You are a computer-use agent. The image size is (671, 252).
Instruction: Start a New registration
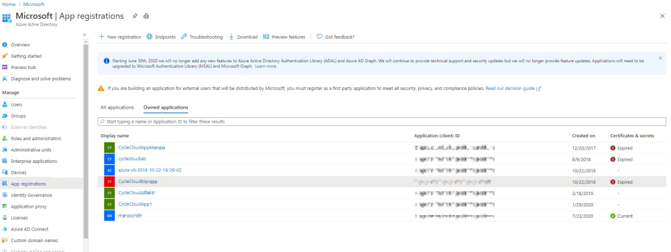120,37
